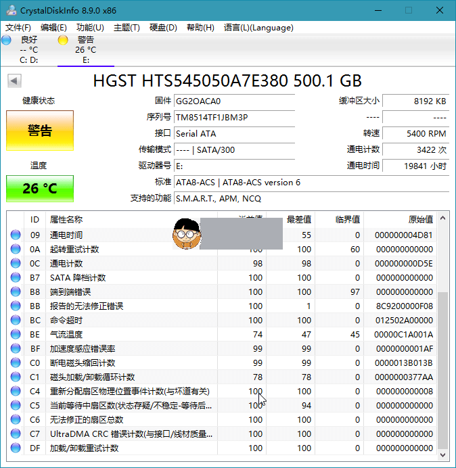Click the power-on count value 3422 次
456x468 pixels.
click(415, 150)
